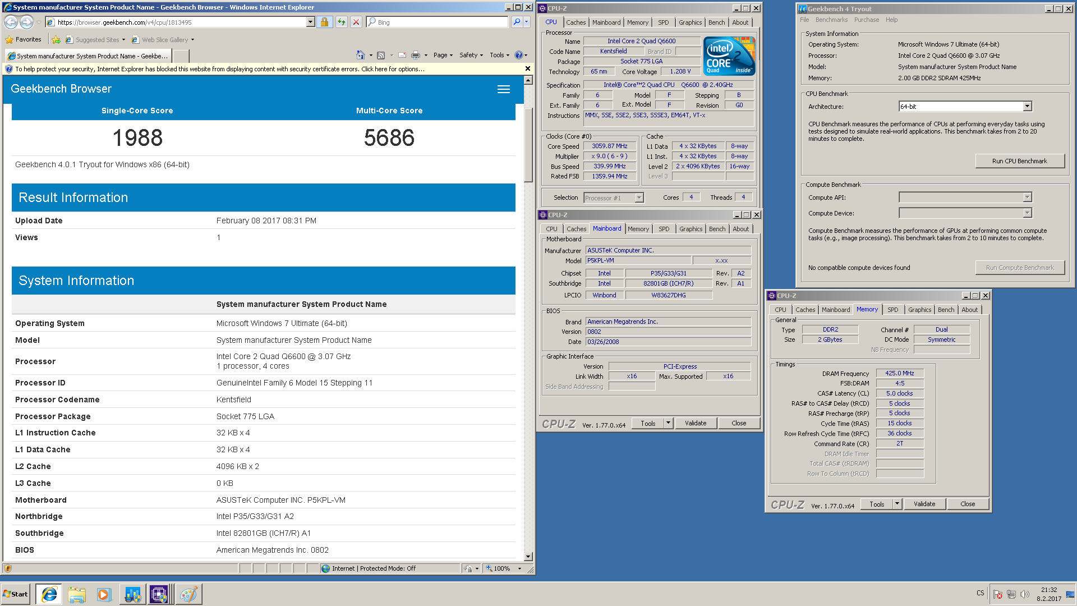Open Windows Explorer folder on taskbar

click(x=77, y=594)
